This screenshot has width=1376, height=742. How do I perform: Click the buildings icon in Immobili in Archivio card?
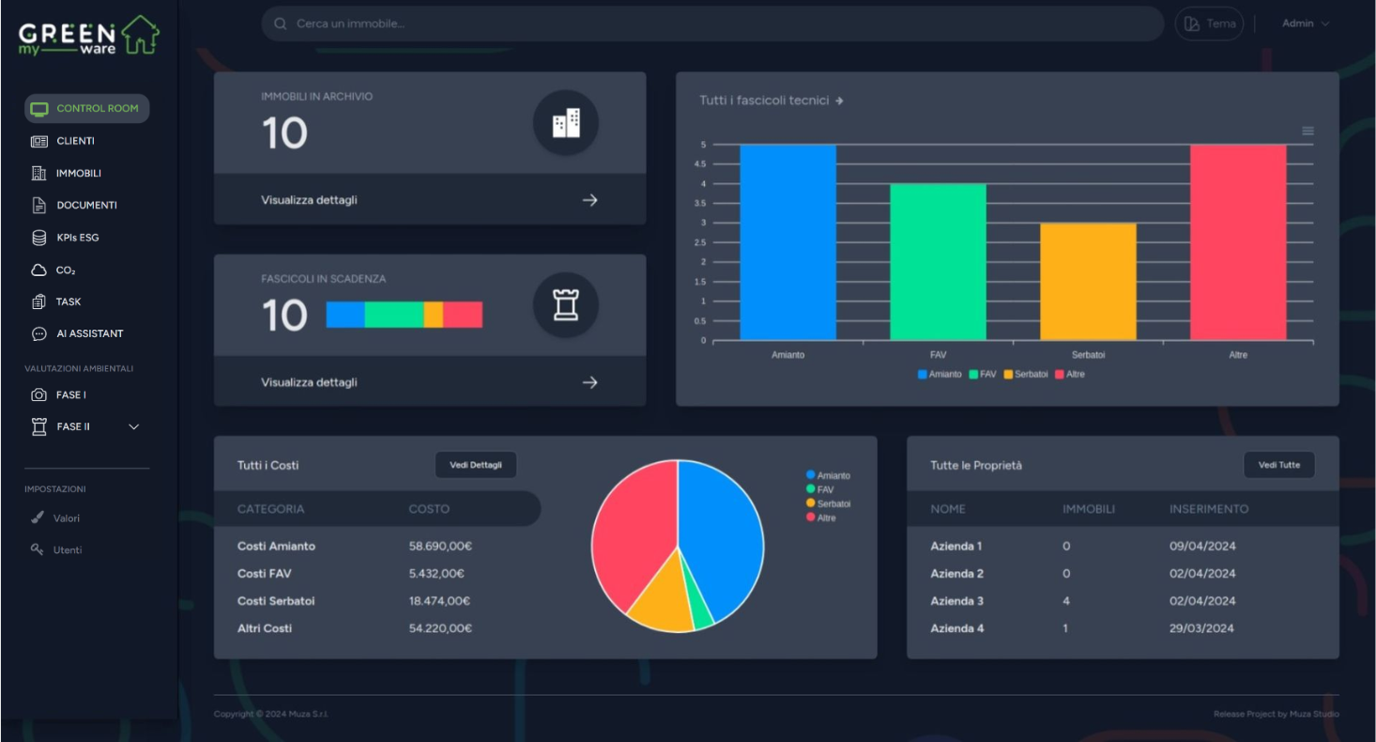click(566, 123)
